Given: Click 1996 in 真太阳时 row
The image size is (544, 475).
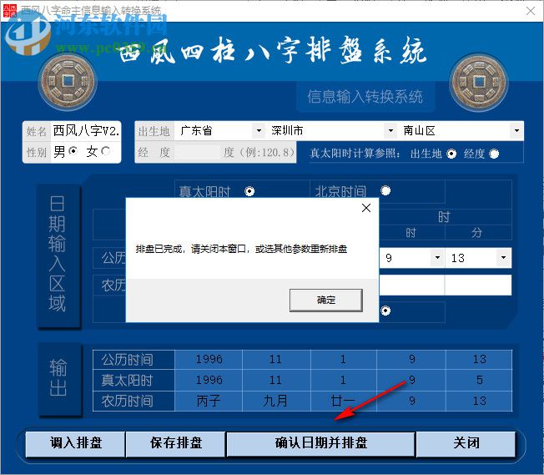Looking at the screenshot, I should pos(209,380).
